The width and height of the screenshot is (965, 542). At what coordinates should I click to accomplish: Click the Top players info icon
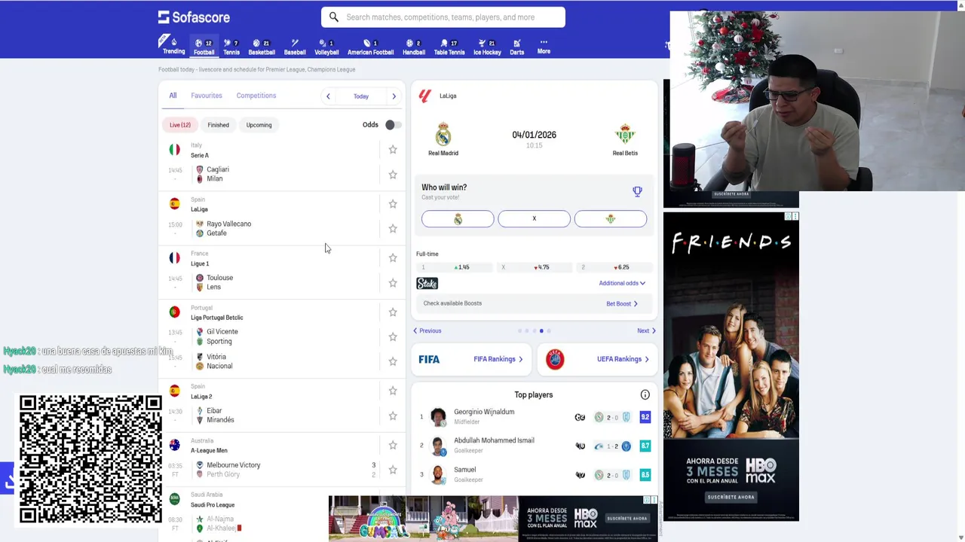point(645,394)
